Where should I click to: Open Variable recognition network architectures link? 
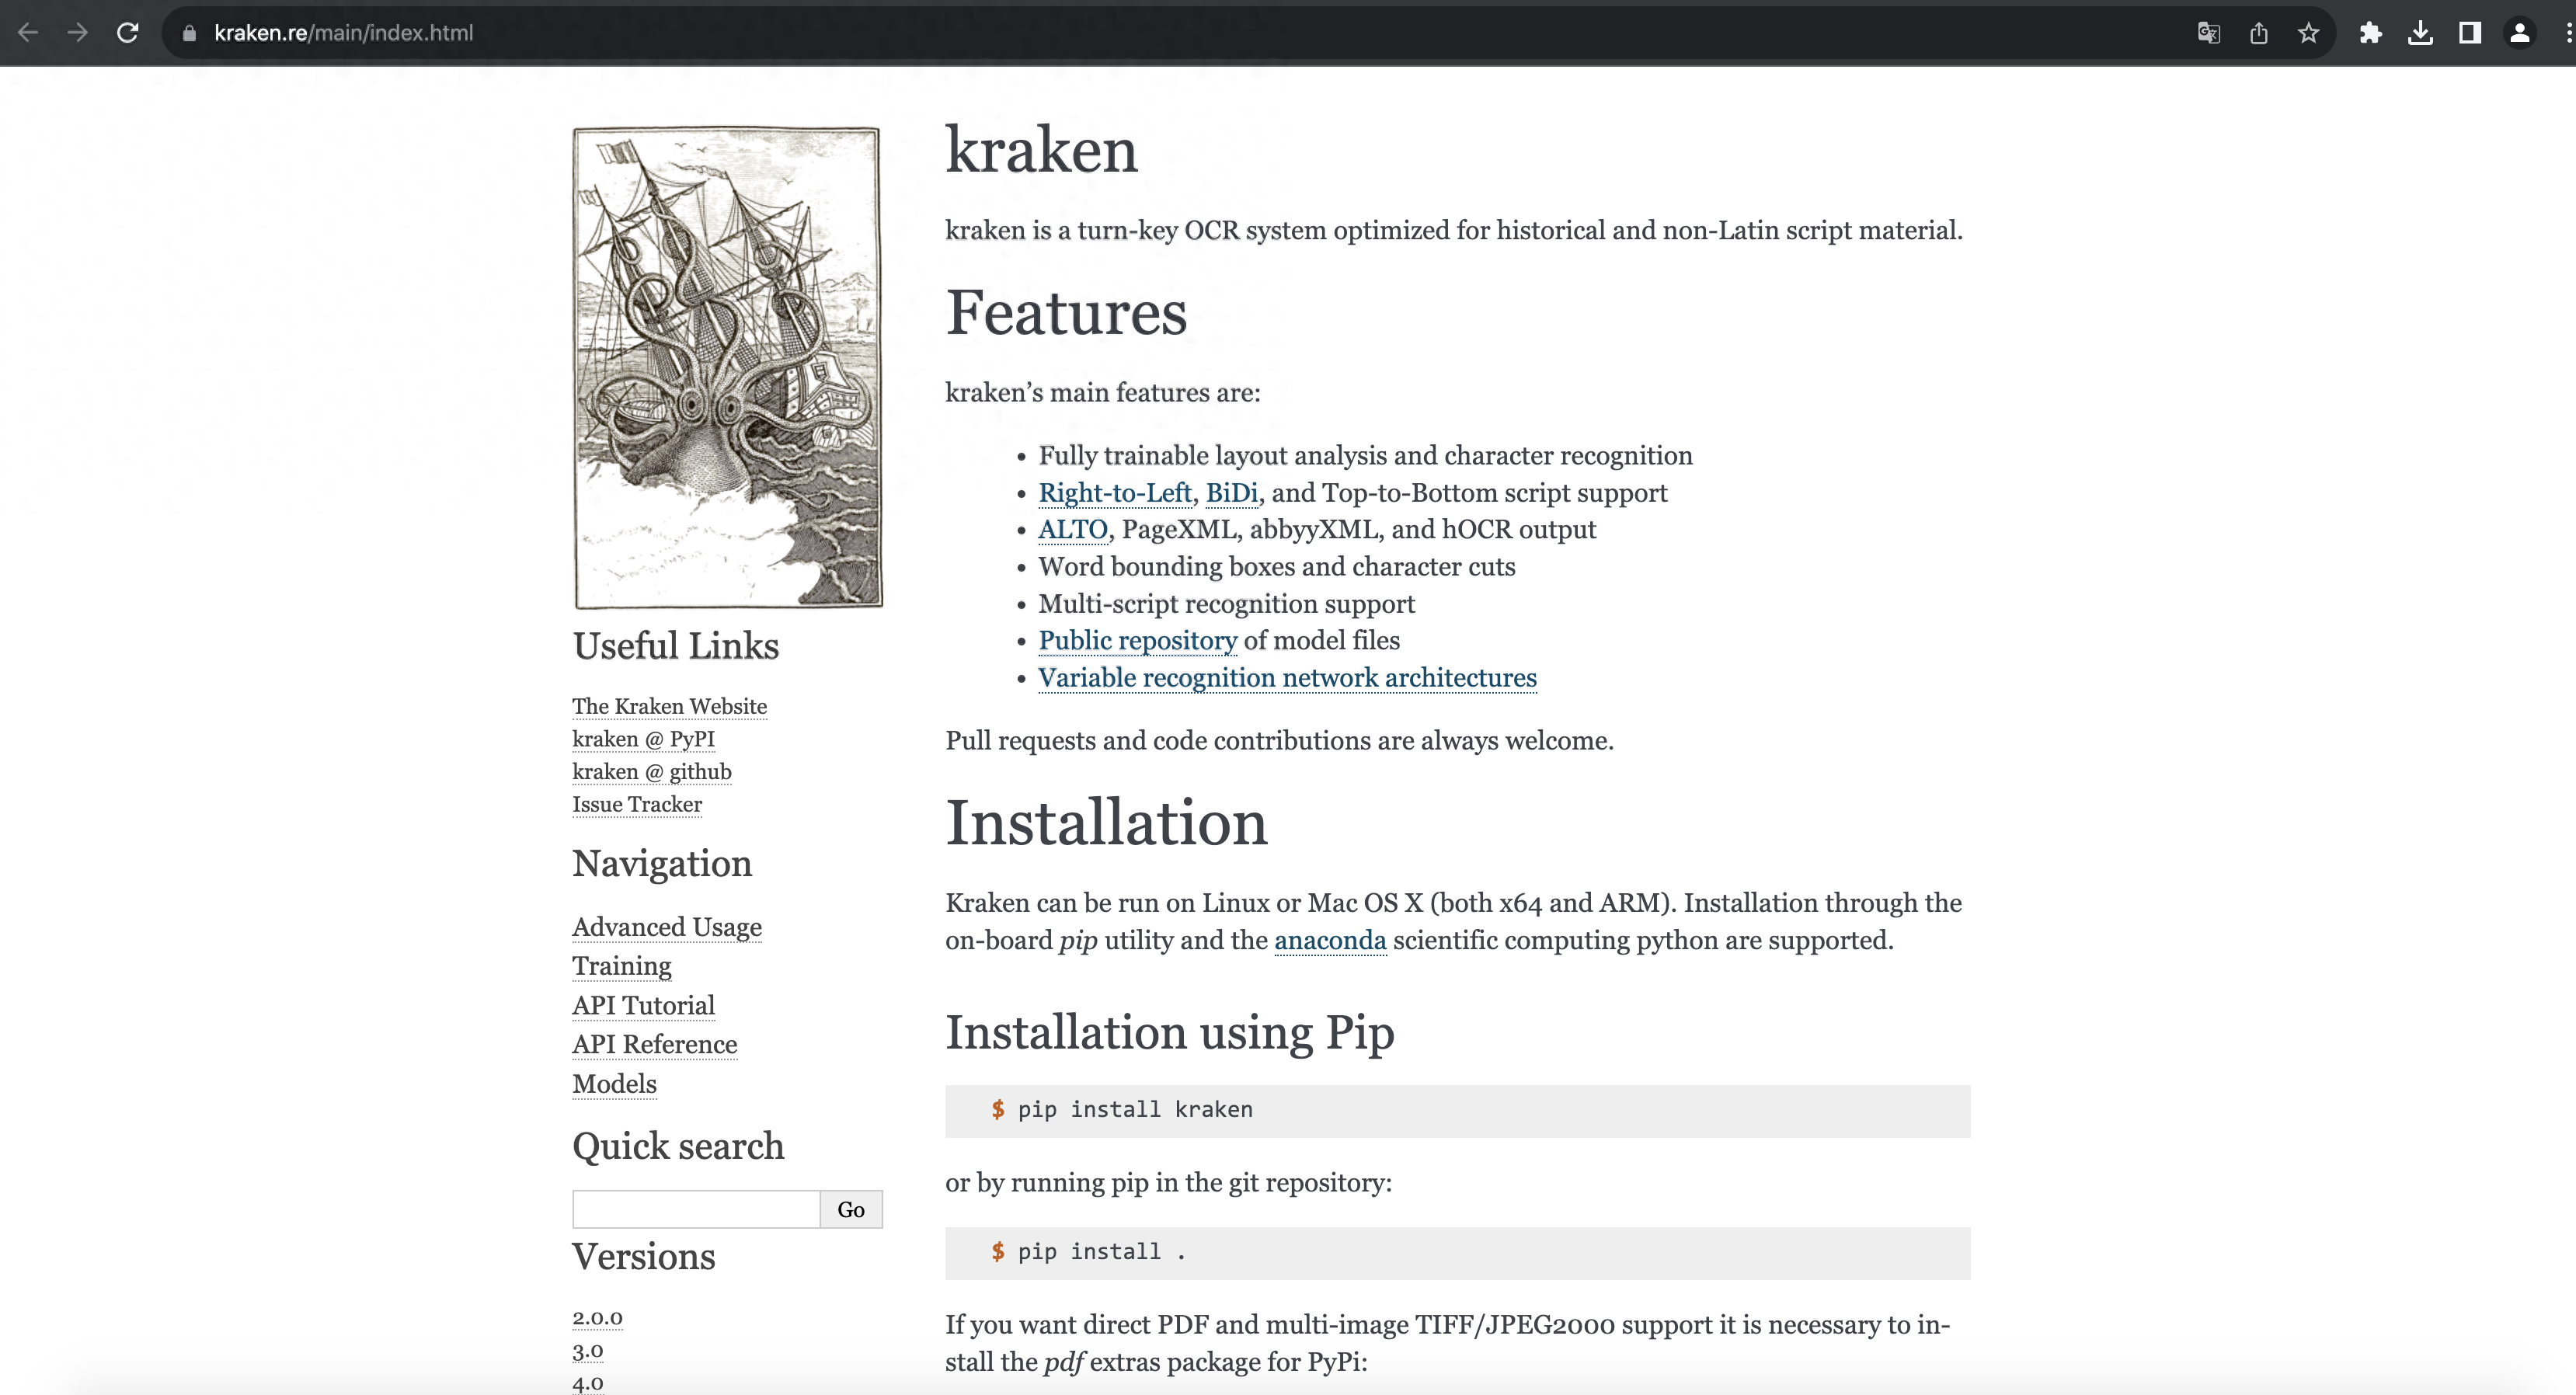tap(1288, 677)
